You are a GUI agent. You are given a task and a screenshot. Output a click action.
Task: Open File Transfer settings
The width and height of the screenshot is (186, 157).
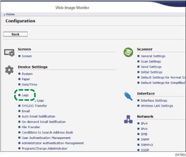(x=31, y=127)
